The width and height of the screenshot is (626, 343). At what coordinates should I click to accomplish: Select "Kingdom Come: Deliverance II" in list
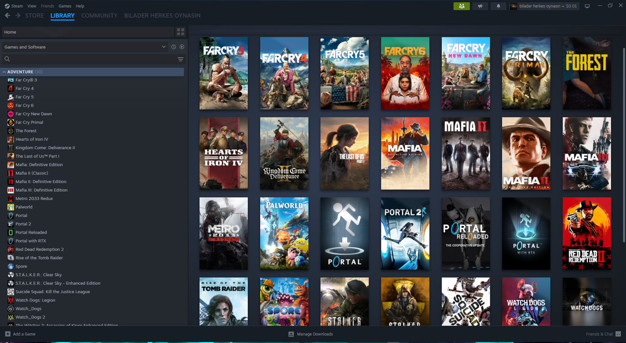click(x=45, y=148)
